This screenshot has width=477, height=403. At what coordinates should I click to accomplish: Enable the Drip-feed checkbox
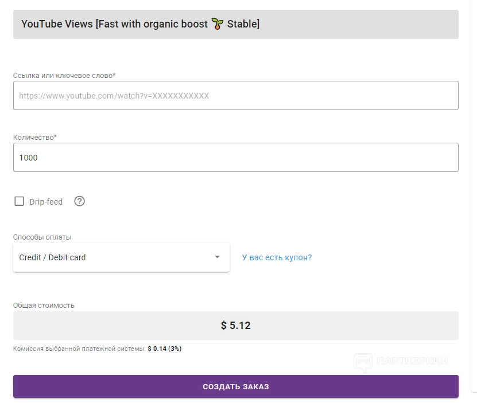click(x=20, y=201)
